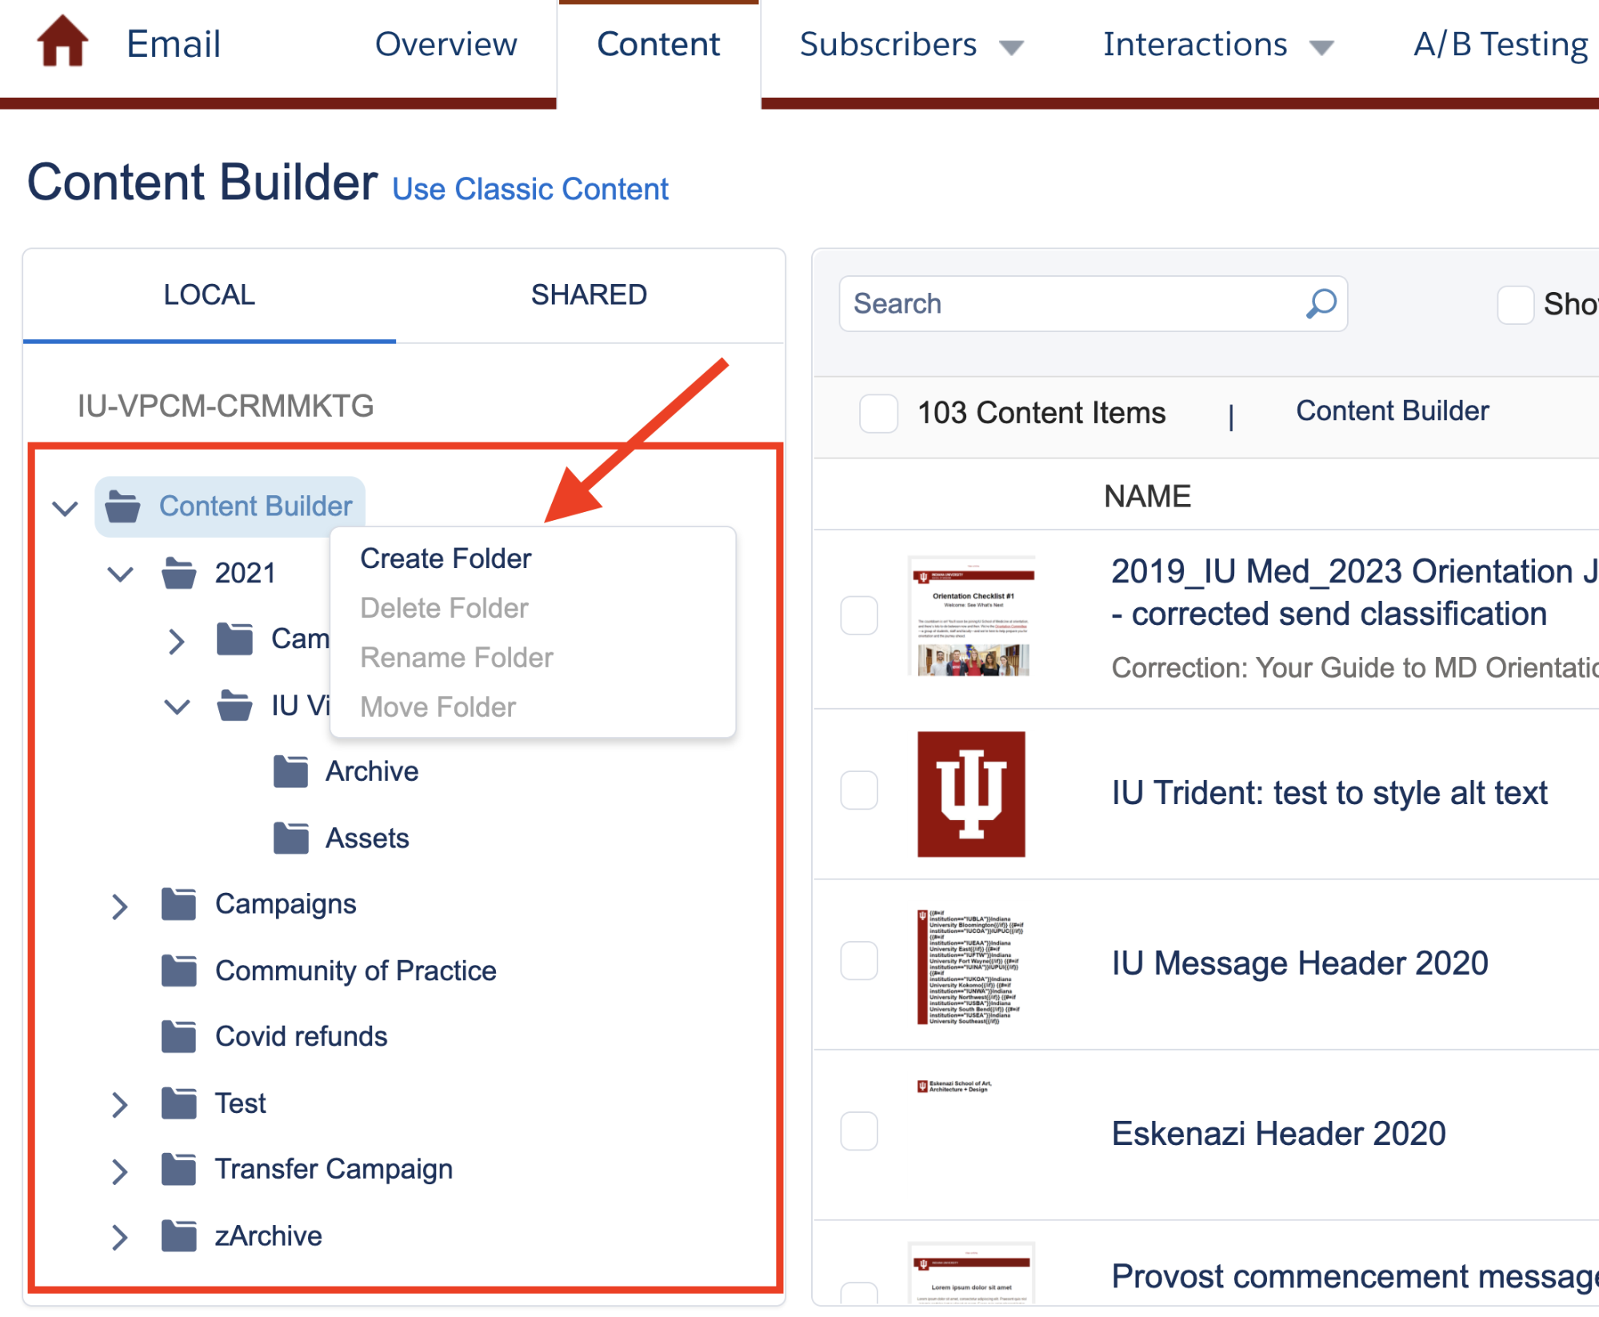Image resolution: width=1599 pixels, height=1317 pixels.
Task: Open the Overview tab
Action: (446, 45)
